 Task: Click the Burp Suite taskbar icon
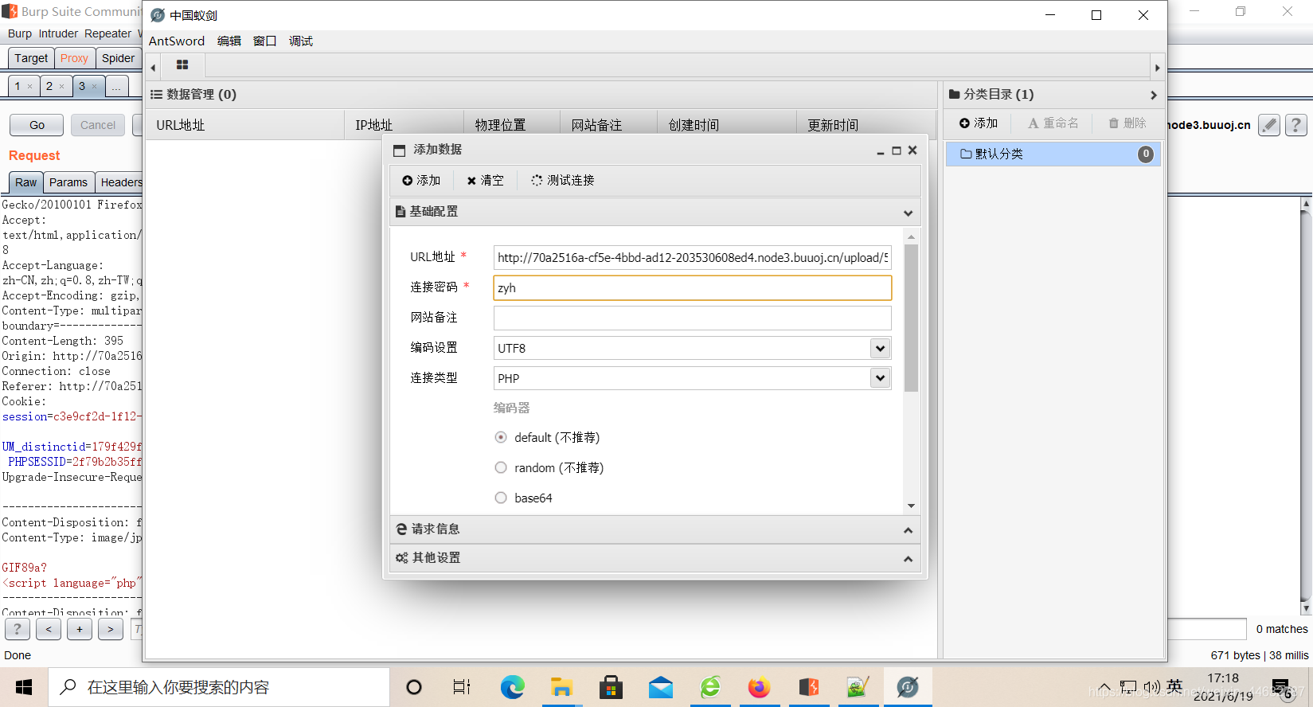coord(808,687)
